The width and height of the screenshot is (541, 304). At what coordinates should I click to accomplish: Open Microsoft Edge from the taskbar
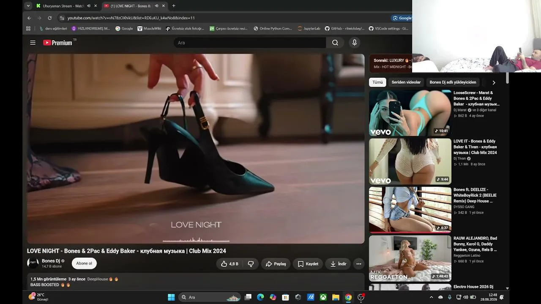(260, 297)
